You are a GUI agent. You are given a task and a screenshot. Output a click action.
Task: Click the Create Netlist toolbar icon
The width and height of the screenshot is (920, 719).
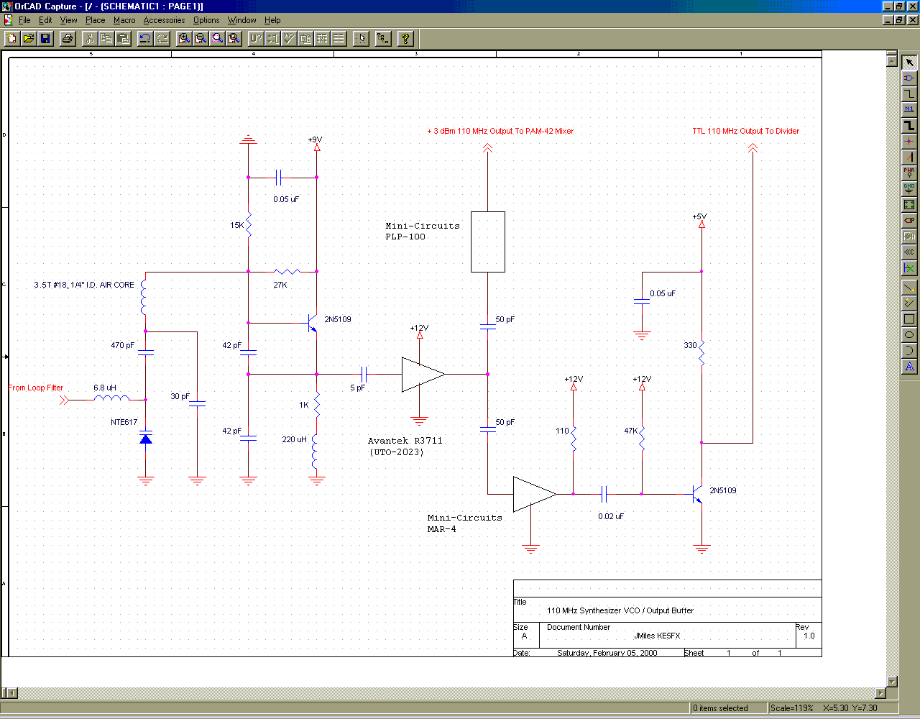click(305, 38)
